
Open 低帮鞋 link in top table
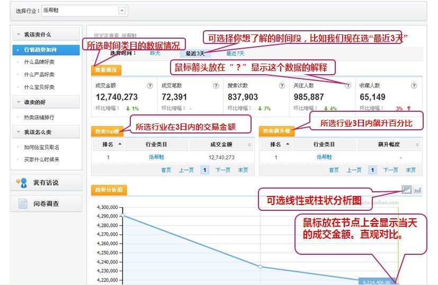click(156, 157)
